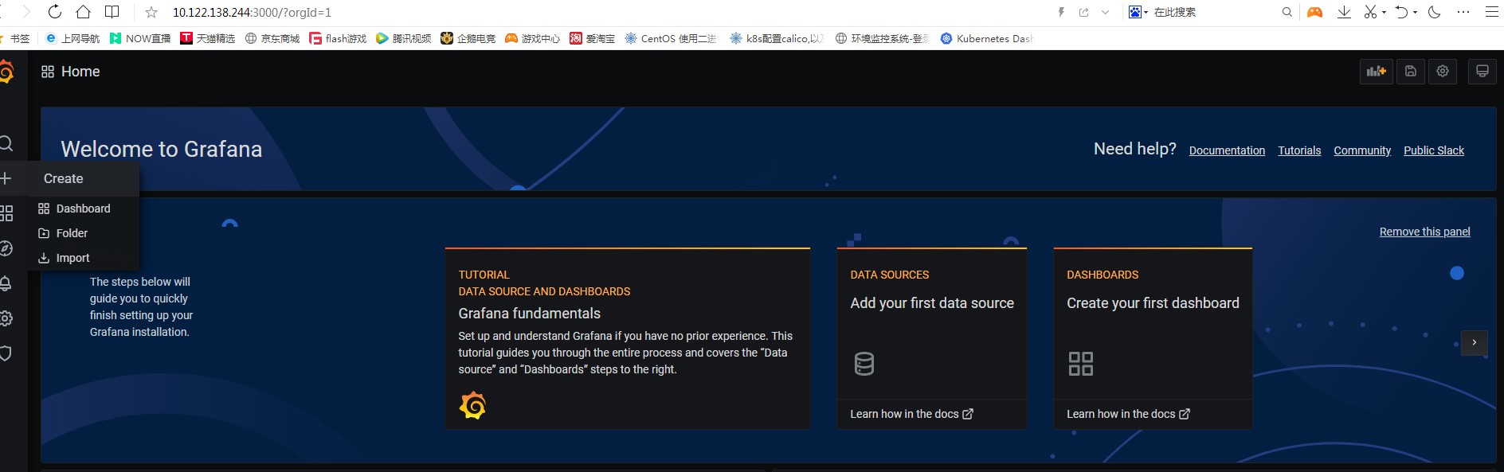
Task: Select Import in the Create menu
Action: point(84,258)
